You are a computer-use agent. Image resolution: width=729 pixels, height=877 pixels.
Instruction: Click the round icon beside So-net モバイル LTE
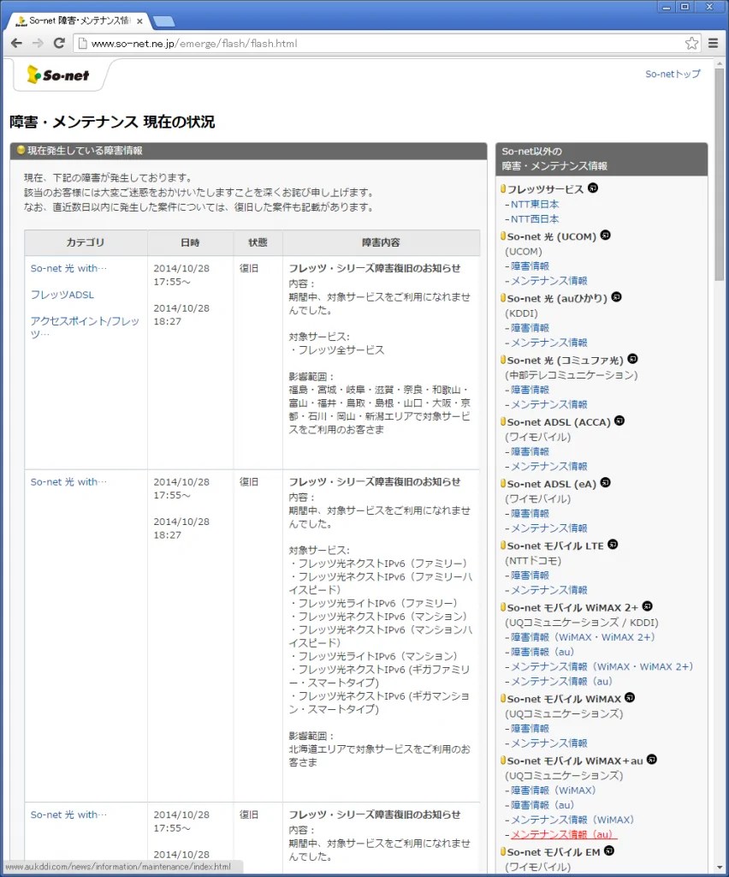click(x=613, y=544)
